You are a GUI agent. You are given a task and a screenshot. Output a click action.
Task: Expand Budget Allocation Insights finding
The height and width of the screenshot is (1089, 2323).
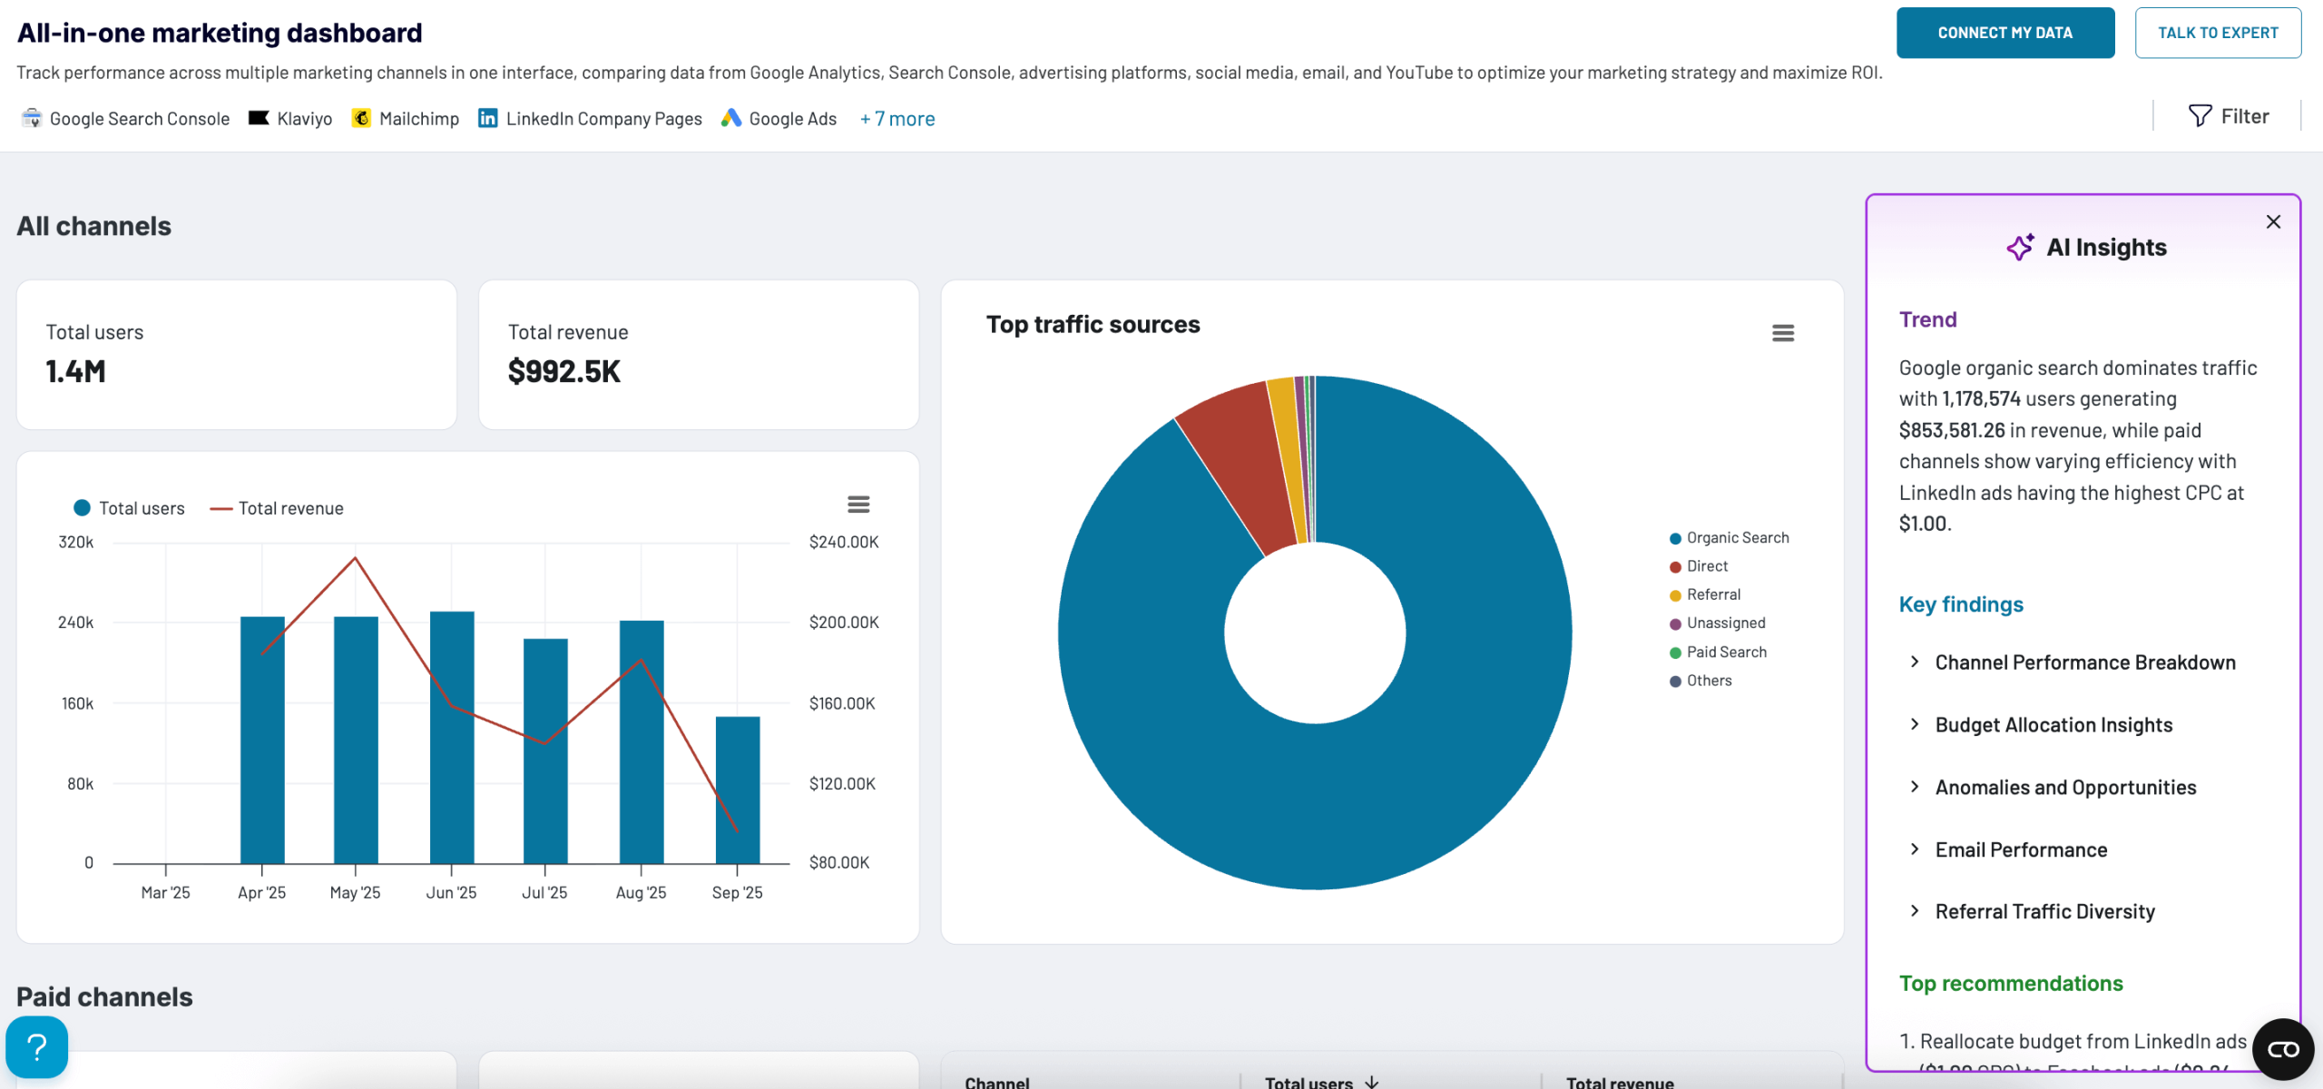coord(2053,725)
